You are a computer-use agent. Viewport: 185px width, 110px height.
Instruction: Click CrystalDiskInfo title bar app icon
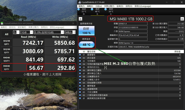(x=80, y=2)
